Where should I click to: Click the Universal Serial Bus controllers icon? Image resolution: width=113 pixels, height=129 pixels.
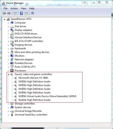(12, 115)
